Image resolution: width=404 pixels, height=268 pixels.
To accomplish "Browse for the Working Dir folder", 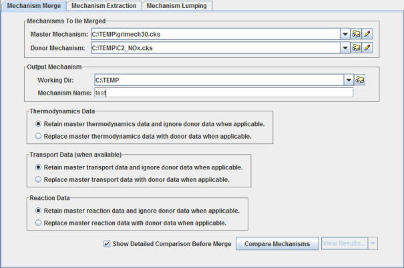I will click(x=360, y=80).
